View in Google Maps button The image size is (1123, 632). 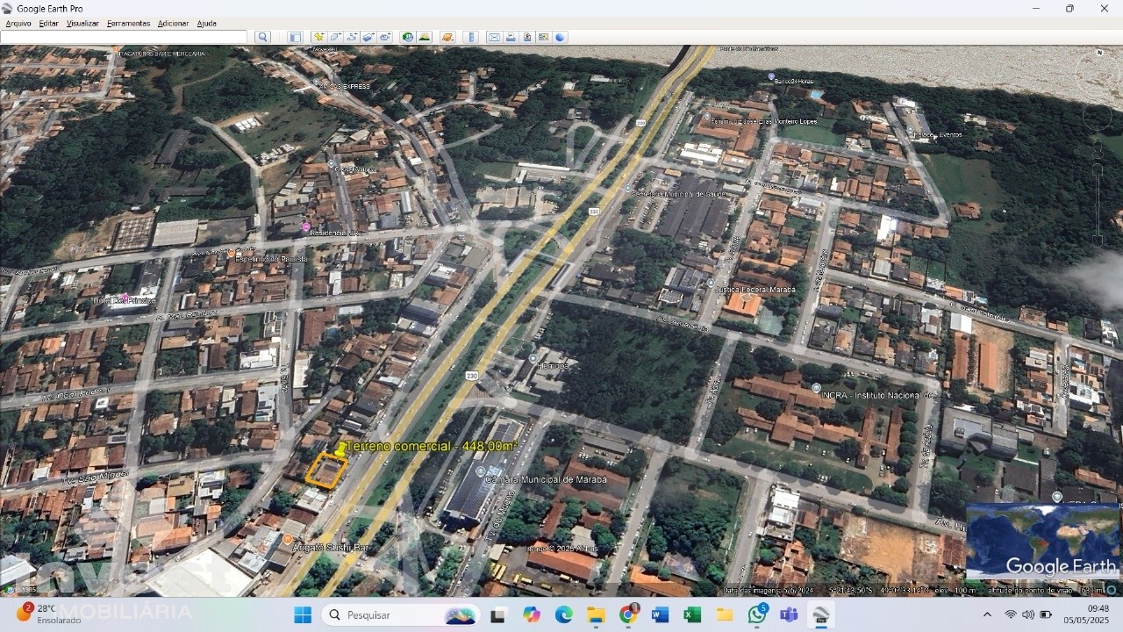(543, 37)
